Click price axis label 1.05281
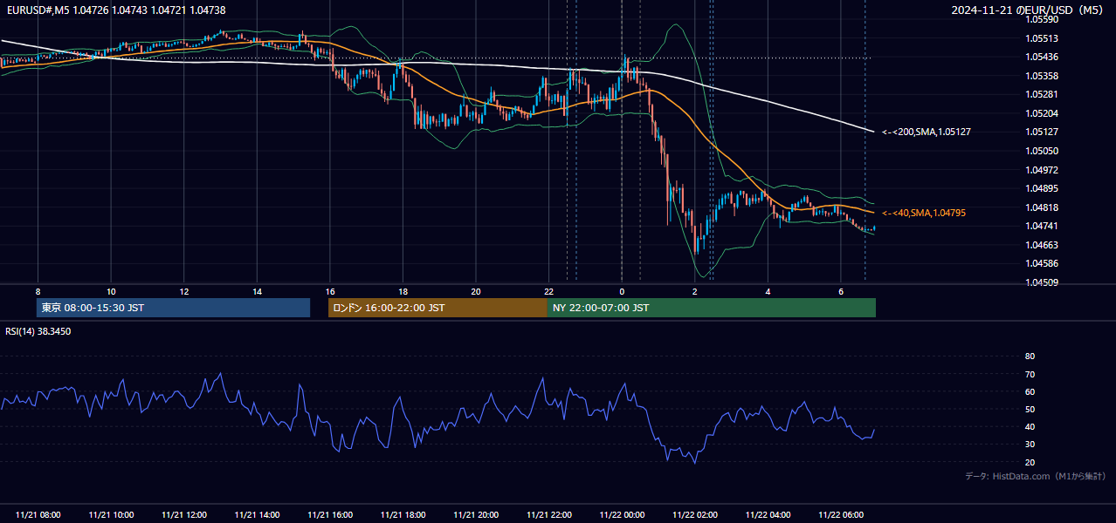The height and width of the screenshot is (523, 1116). (1042, 94)
